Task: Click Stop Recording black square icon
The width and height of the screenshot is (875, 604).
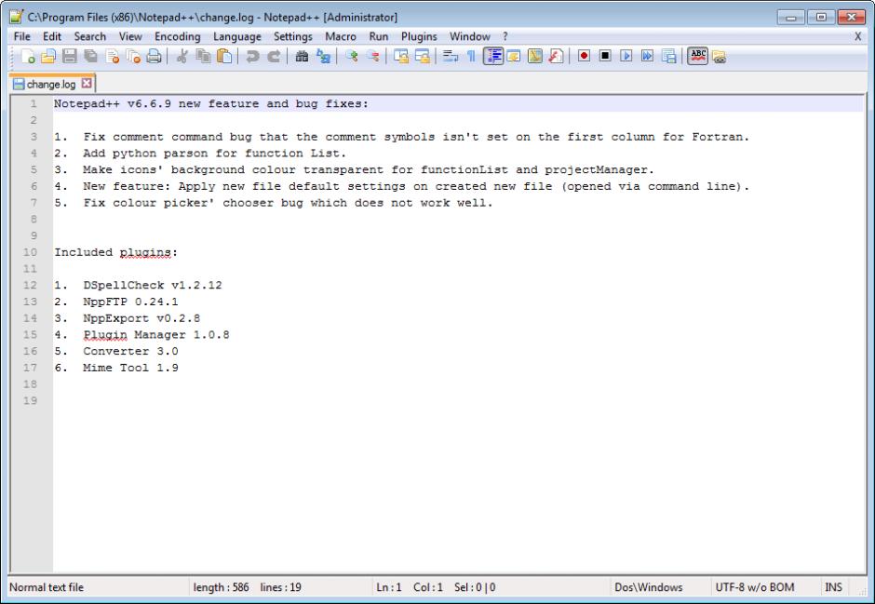Action: point(605,57)
